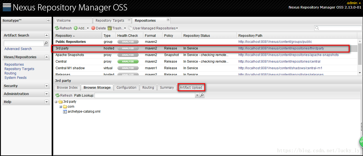This screenshot has height=156, width=363.
Task: Open the Artifact Upload tab
Action: 191,88
